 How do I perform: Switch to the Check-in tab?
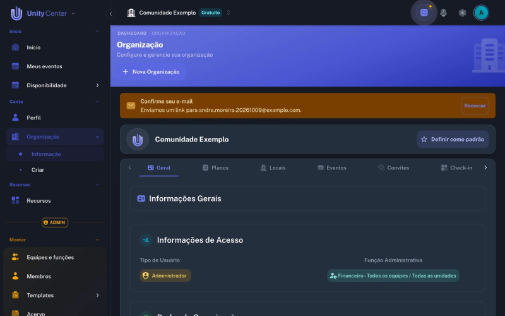[x=456, y=168]
